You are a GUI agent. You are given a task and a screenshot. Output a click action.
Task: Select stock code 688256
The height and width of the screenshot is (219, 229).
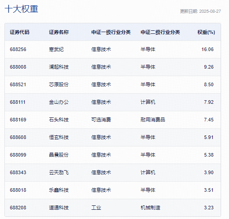(18, 49)
